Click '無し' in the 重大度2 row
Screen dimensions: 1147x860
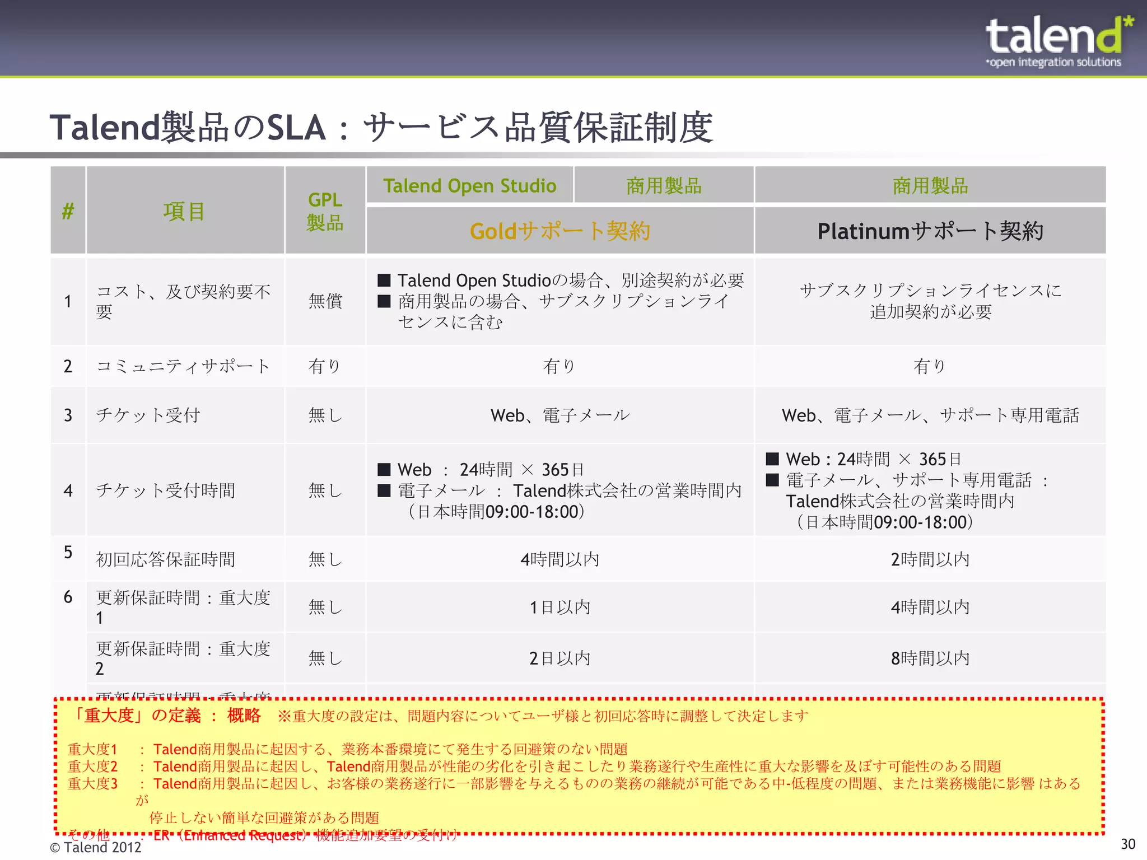(325, 658)
